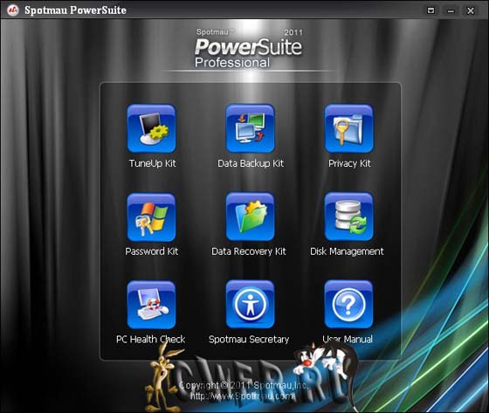Click the "Data Recovery Kit" caption

[x=249, y=251]
